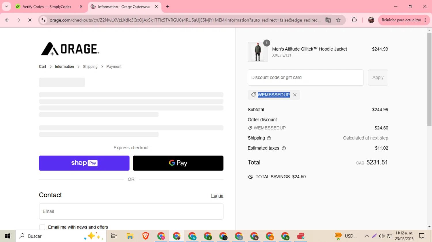
Task: Bookmark this page with the star icon
Action: tap(338, 20)
